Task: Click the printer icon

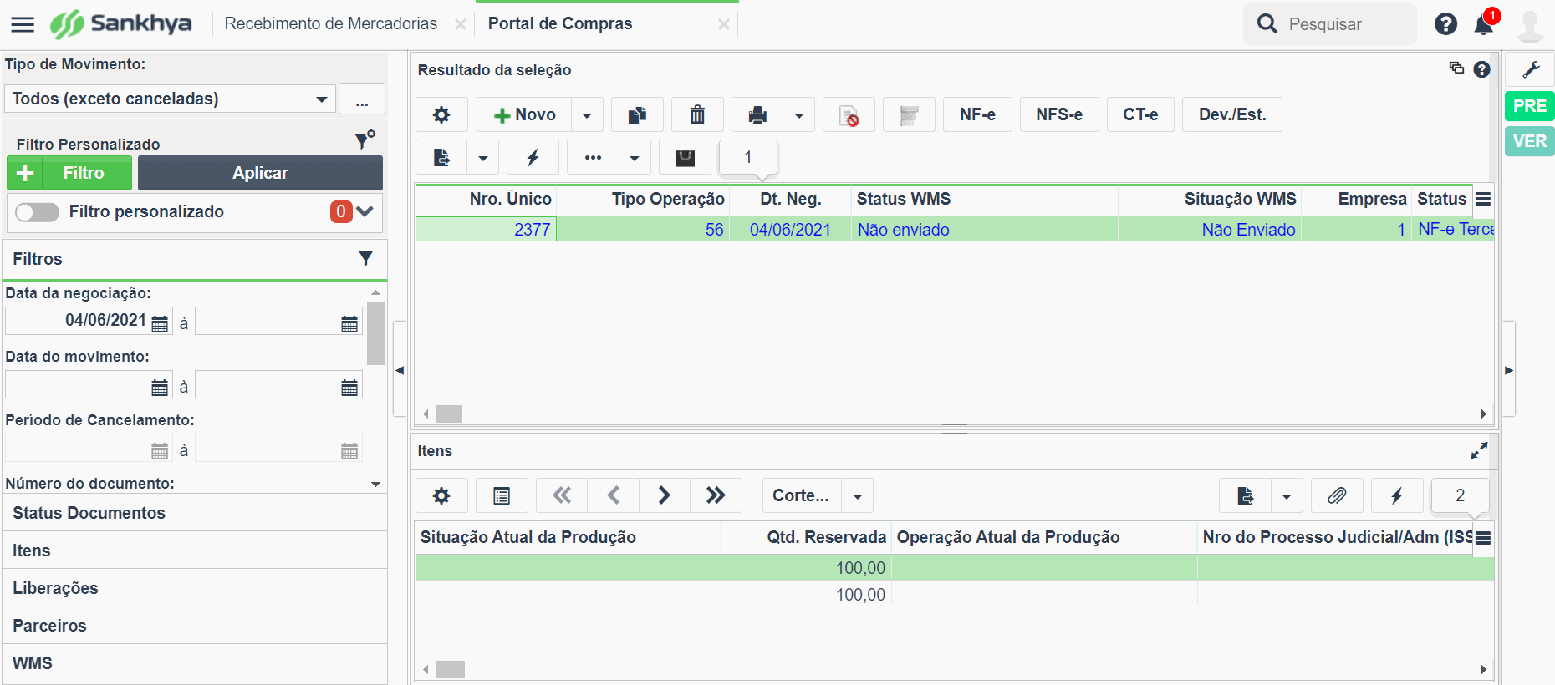Action: (x=757, y=114)
